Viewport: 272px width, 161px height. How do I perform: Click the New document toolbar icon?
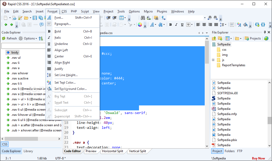(x=6, y=18)
